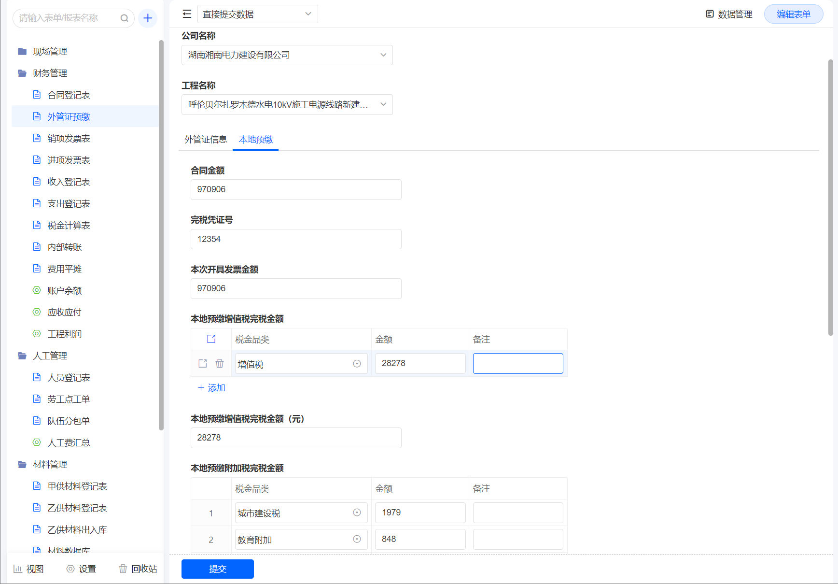Click the 编辑表单 button
This screenshot has height=584, width=838.
click(793, 14)
